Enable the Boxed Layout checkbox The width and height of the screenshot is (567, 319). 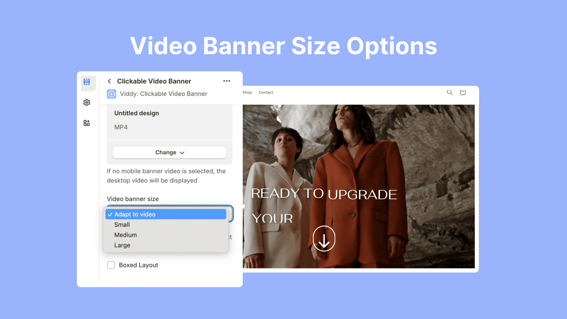(111, 265)
